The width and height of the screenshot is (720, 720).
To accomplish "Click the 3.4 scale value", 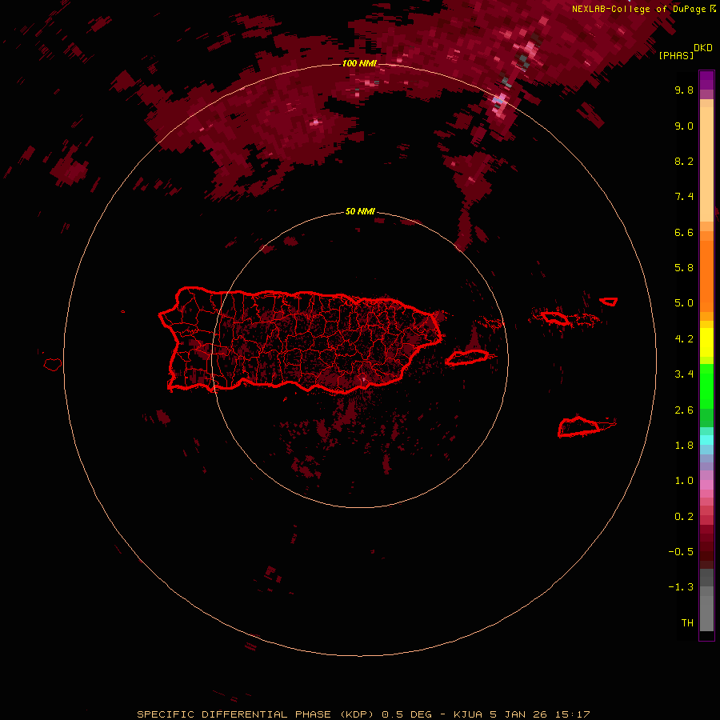I will tap(684, 374).
